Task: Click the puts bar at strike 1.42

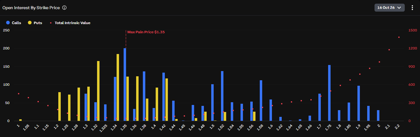Action: click(166, 100)
